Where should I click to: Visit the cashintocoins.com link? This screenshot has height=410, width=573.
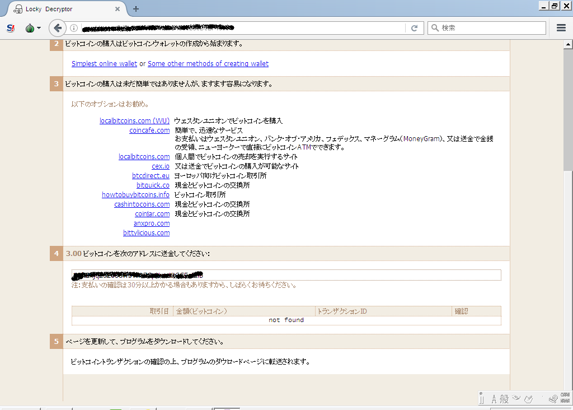pos(142,204)
